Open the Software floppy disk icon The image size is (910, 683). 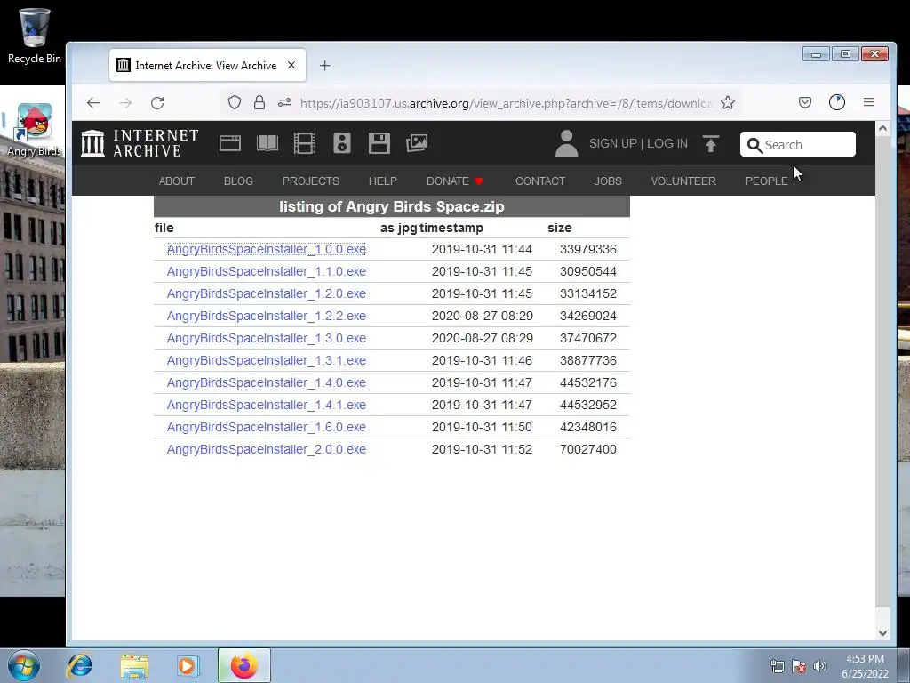tap(379, 143)
